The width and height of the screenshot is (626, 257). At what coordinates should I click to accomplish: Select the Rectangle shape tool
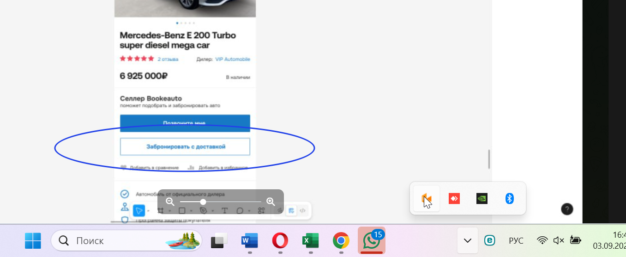pyautogui.click(x=182, y=211)
